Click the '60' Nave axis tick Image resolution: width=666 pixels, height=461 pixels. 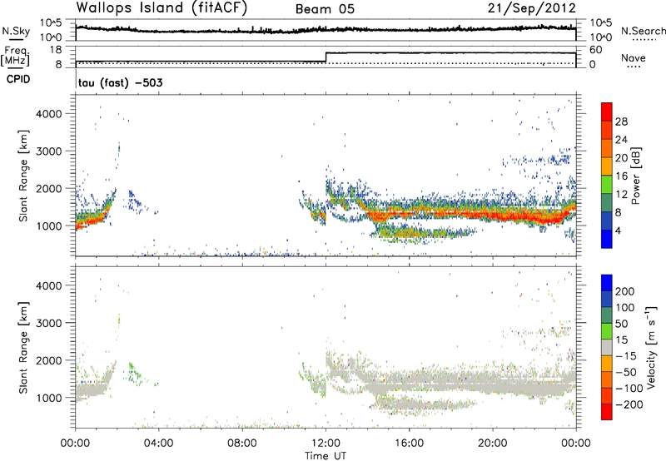tap(596, 50)
